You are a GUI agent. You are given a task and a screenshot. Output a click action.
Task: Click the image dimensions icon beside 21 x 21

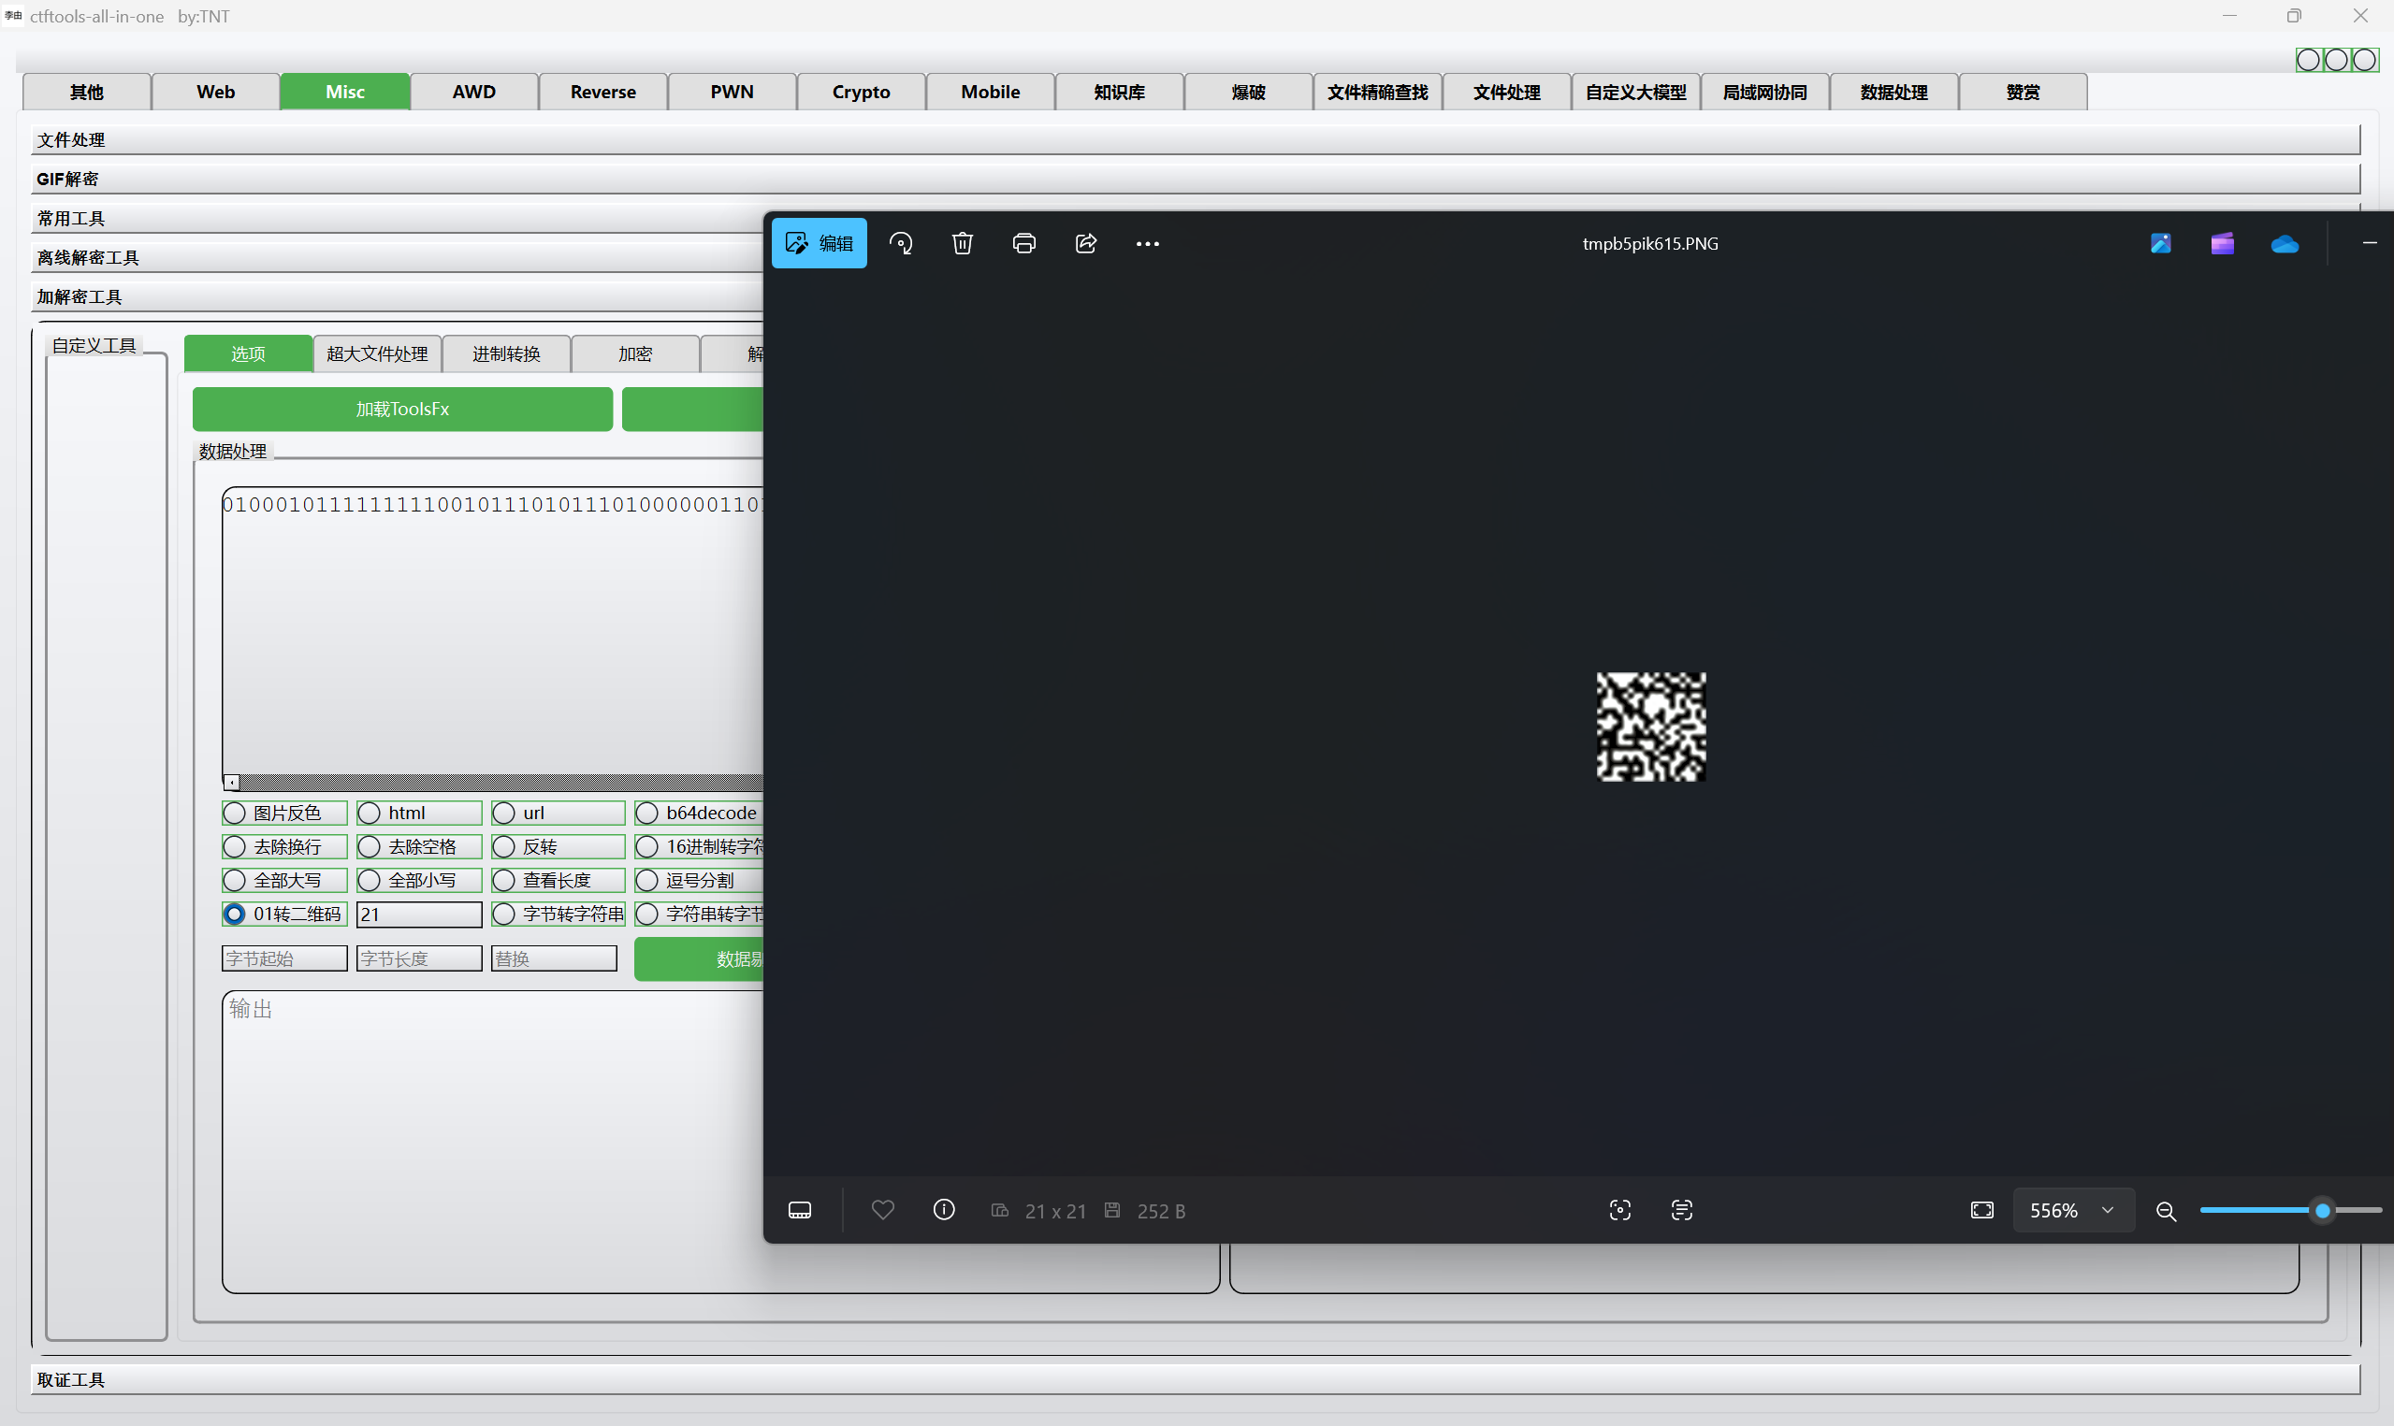[1000, 1211]
